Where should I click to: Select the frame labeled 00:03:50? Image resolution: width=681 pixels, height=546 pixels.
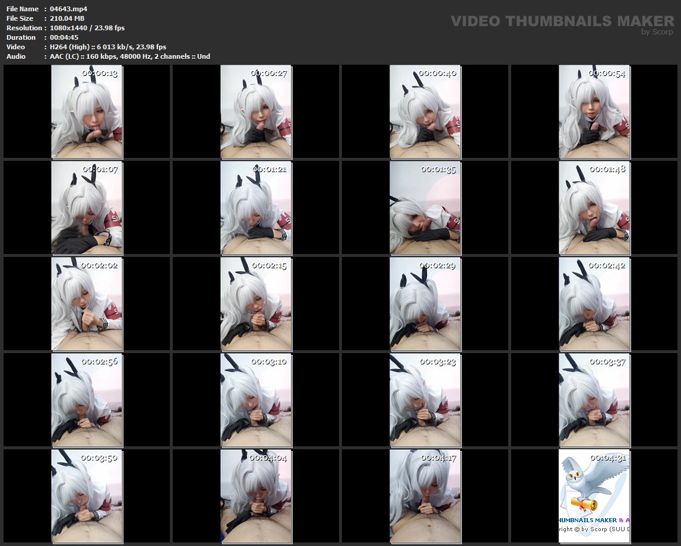87,496
